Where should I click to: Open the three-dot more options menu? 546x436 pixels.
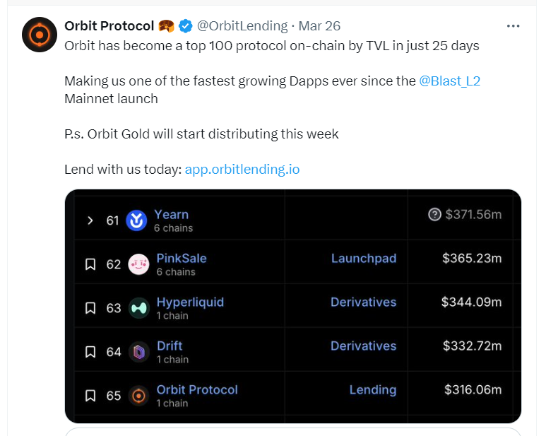click(514, 26)
